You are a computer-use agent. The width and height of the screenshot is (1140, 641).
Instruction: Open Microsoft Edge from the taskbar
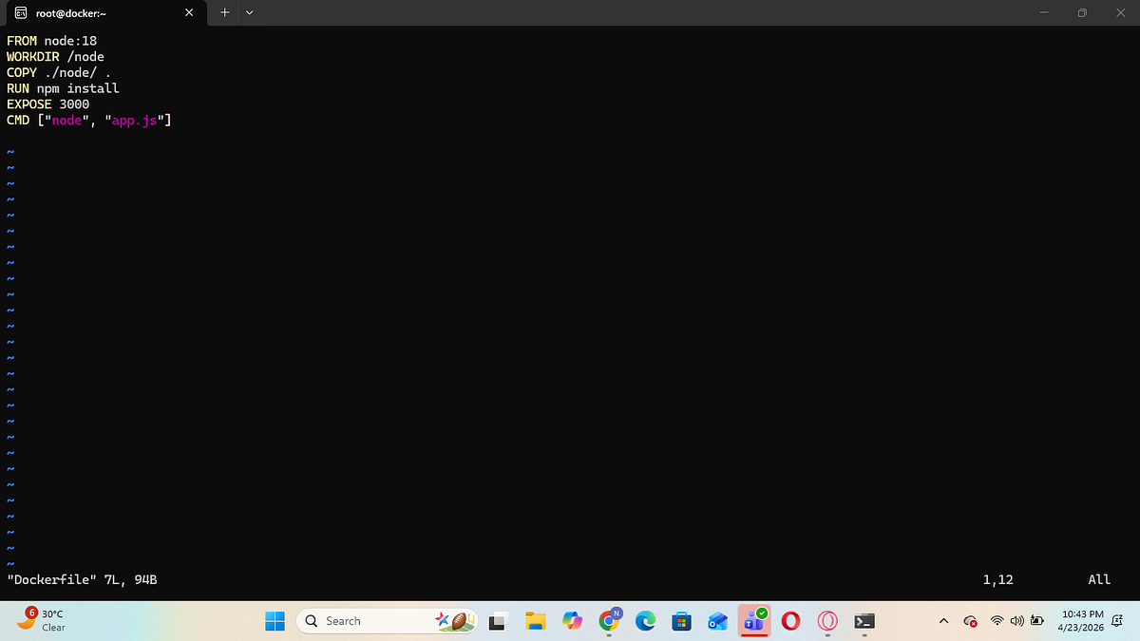click(x=645, y=621)
